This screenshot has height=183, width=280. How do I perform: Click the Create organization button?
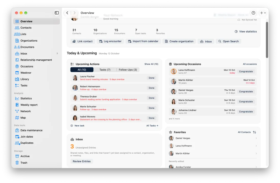179,41
